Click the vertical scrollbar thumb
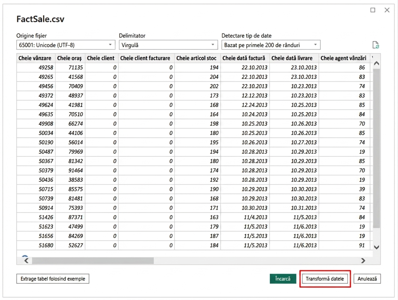Screen dimensions: 398x300 tap(377, 148)
